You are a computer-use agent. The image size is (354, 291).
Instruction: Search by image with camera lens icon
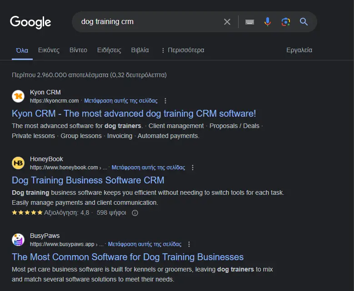[x=285, y=22]
